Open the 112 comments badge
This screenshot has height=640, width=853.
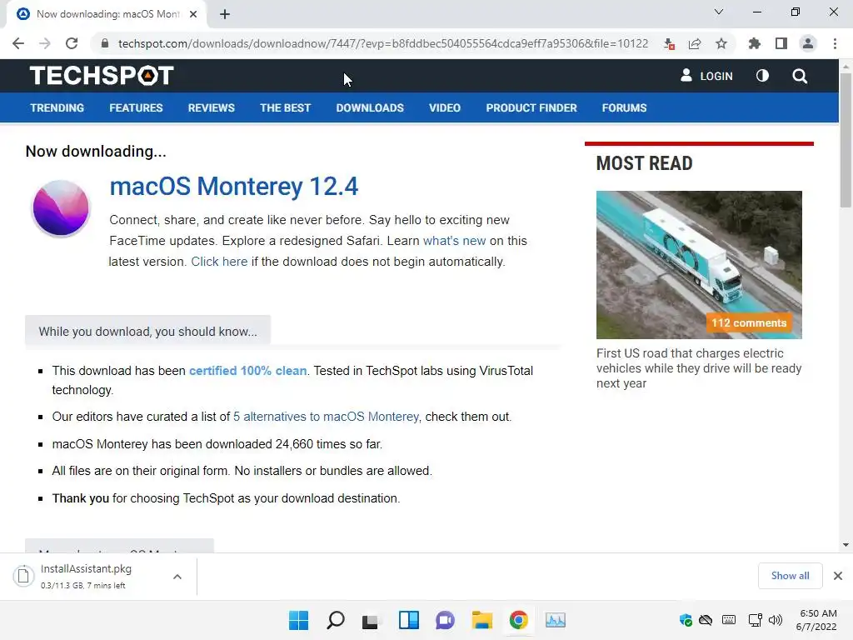[749, 322]
